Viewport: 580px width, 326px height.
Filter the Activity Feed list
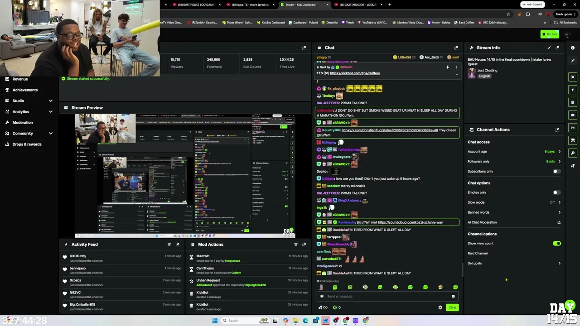pos(169,244)
